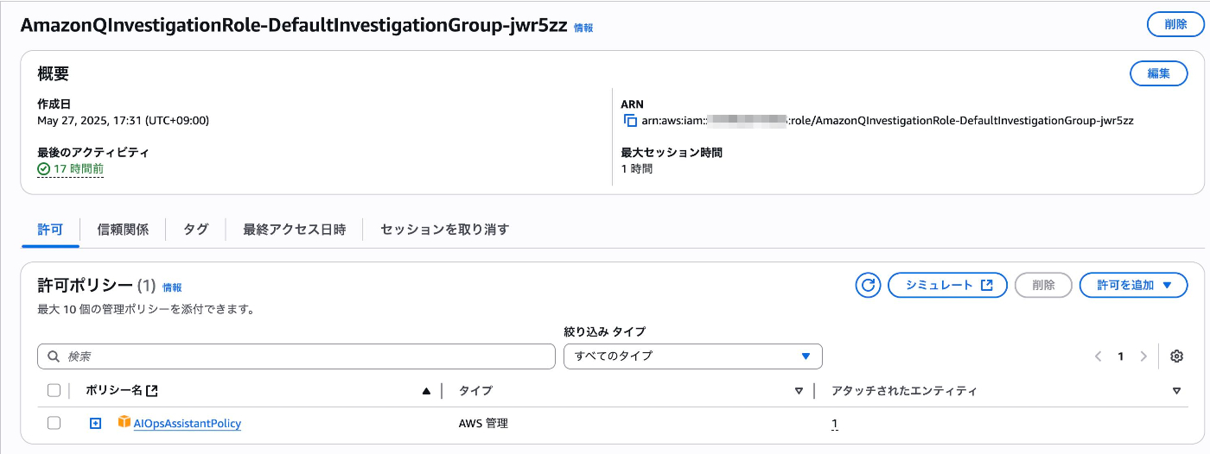
Task: Click the attached entities count 1
Action: [834, 424]
